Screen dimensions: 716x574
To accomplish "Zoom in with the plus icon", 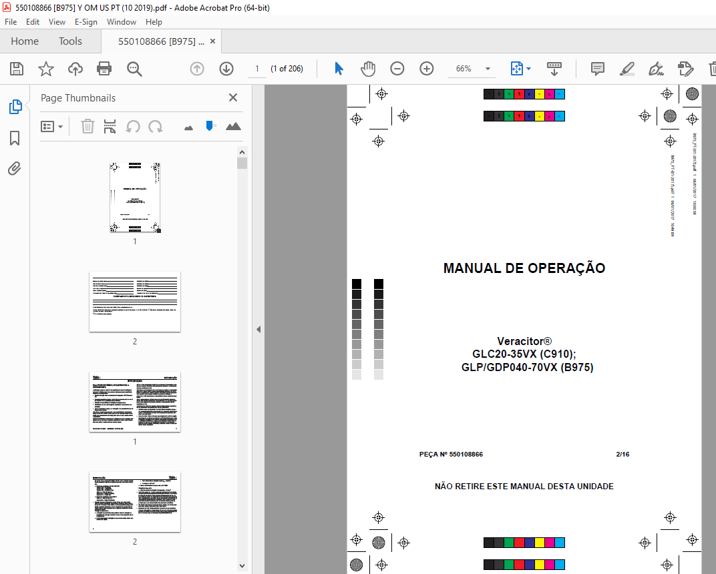I will point(427,69).
